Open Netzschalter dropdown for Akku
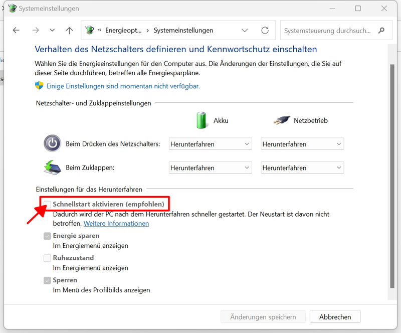 (x=210, y=144)
